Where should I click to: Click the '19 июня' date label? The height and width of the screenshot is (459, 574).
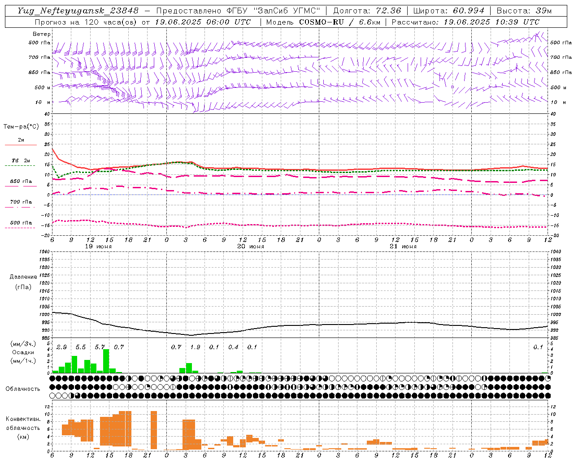(98, 246)
